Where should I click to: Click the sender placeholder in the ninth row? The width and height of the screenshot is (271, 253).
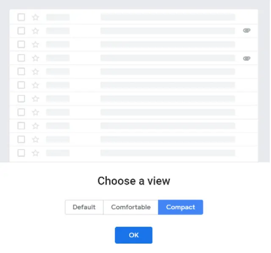(x=58, y=126)
